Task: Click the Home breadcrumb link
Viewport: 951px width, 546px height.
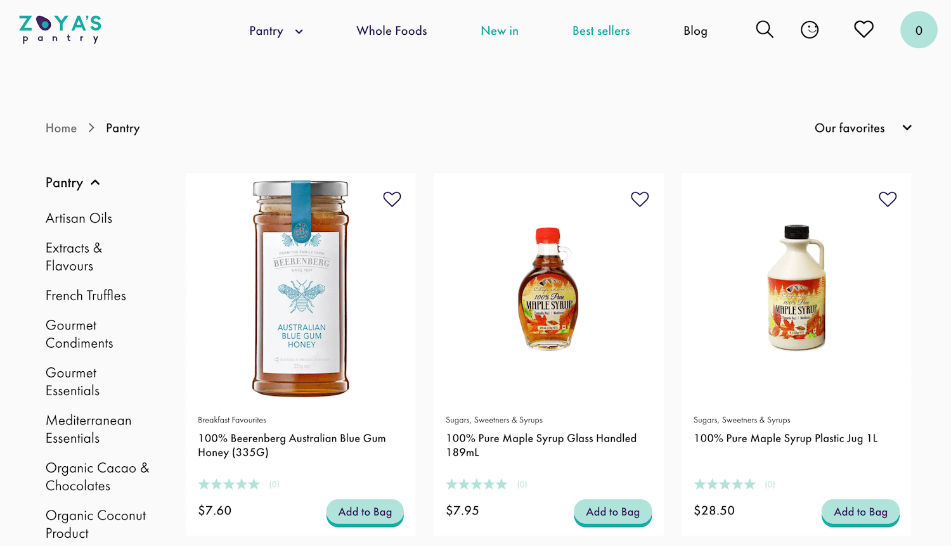Action: pyautogui.click(x=61, y=128)
